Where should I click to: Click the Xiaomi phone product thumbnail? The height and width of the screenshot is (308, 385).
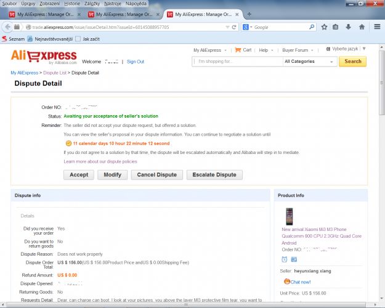tap(290, 216)
